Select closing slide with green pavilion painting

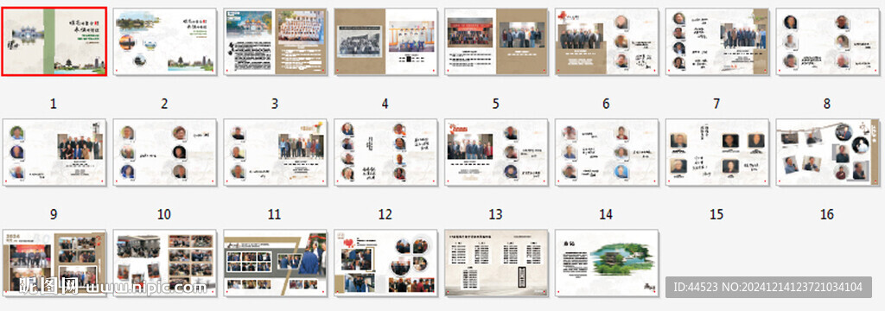607,263
